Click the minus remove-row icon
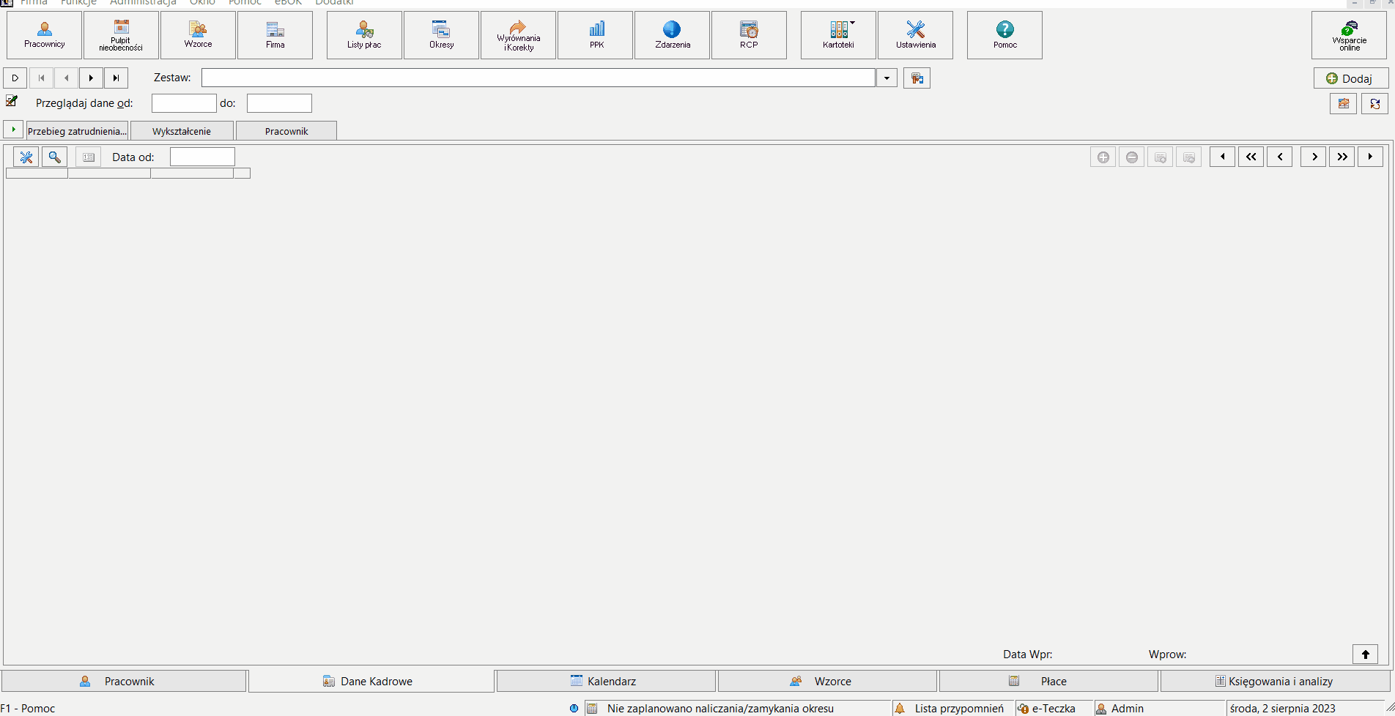 [1131, 157]
